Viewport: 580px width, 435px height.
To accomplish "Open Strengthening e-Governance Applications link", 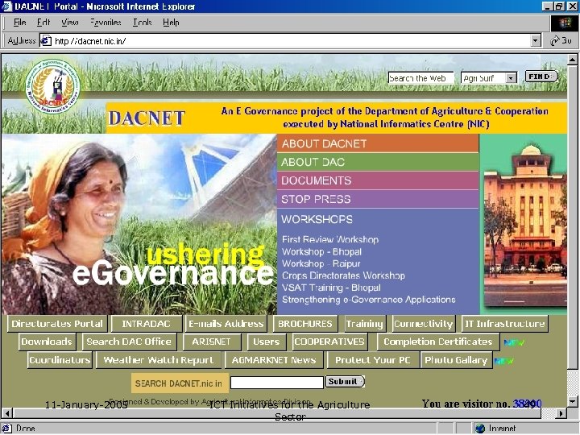I will (x=369, y=300).
